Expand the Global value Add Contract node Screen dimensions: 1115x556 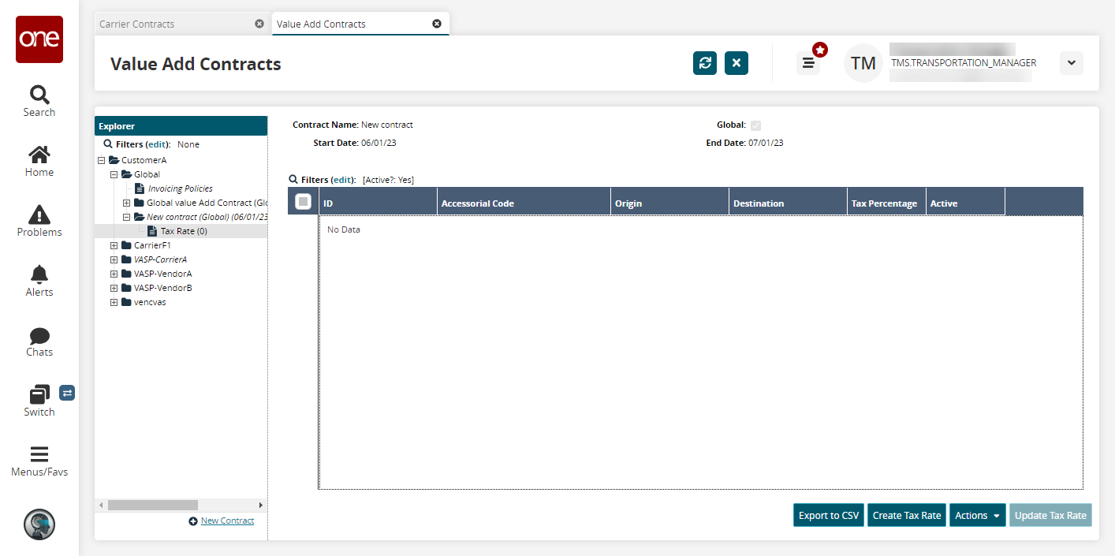126,203
